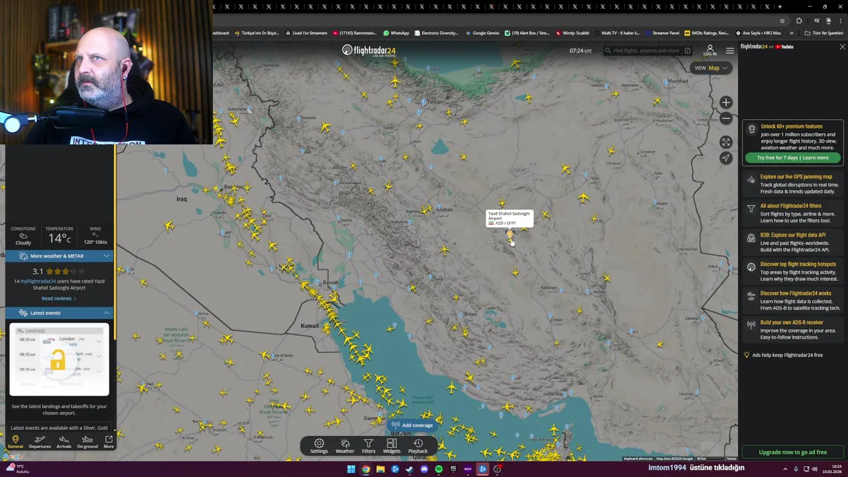Open the On ground tab

click(x=87, y=441)
